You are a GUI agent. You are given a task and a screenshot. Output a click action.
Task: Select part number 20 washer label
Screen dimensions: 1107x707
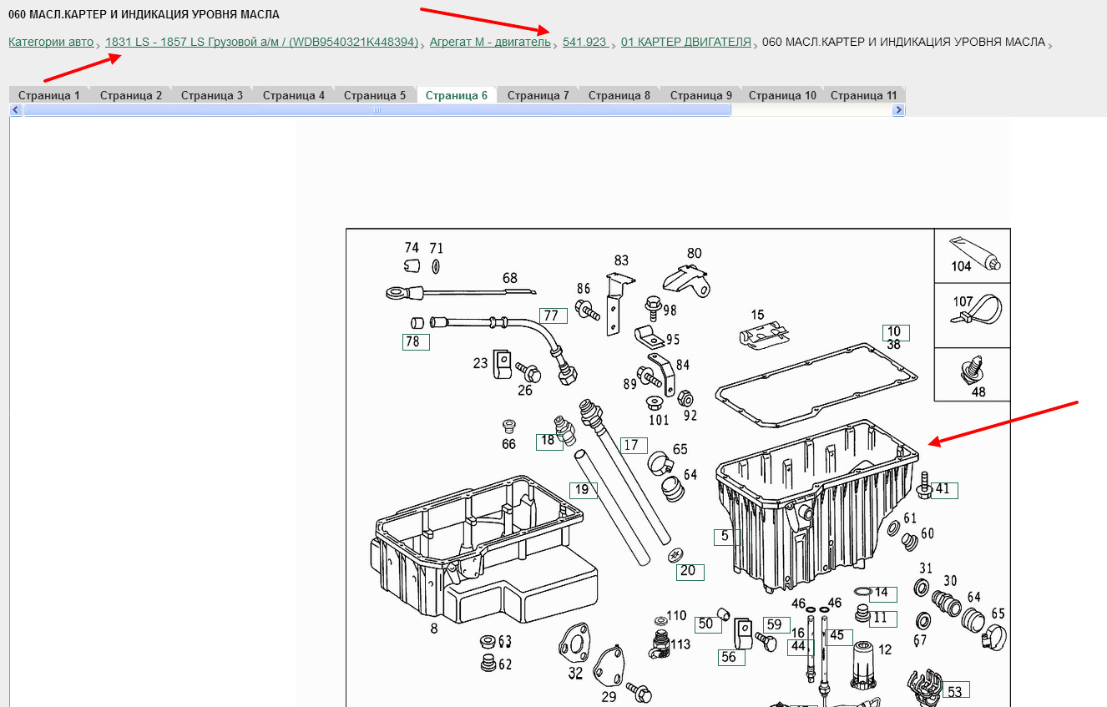[689, 572]
